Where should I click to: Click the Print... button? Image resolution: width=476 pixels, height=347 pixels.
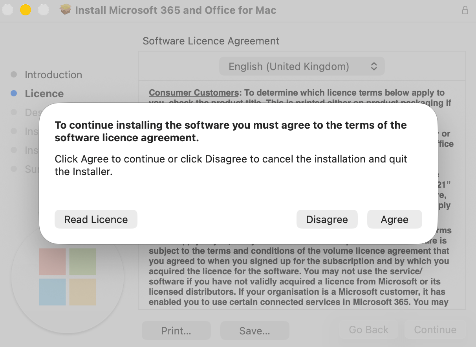tap(176, 331)
